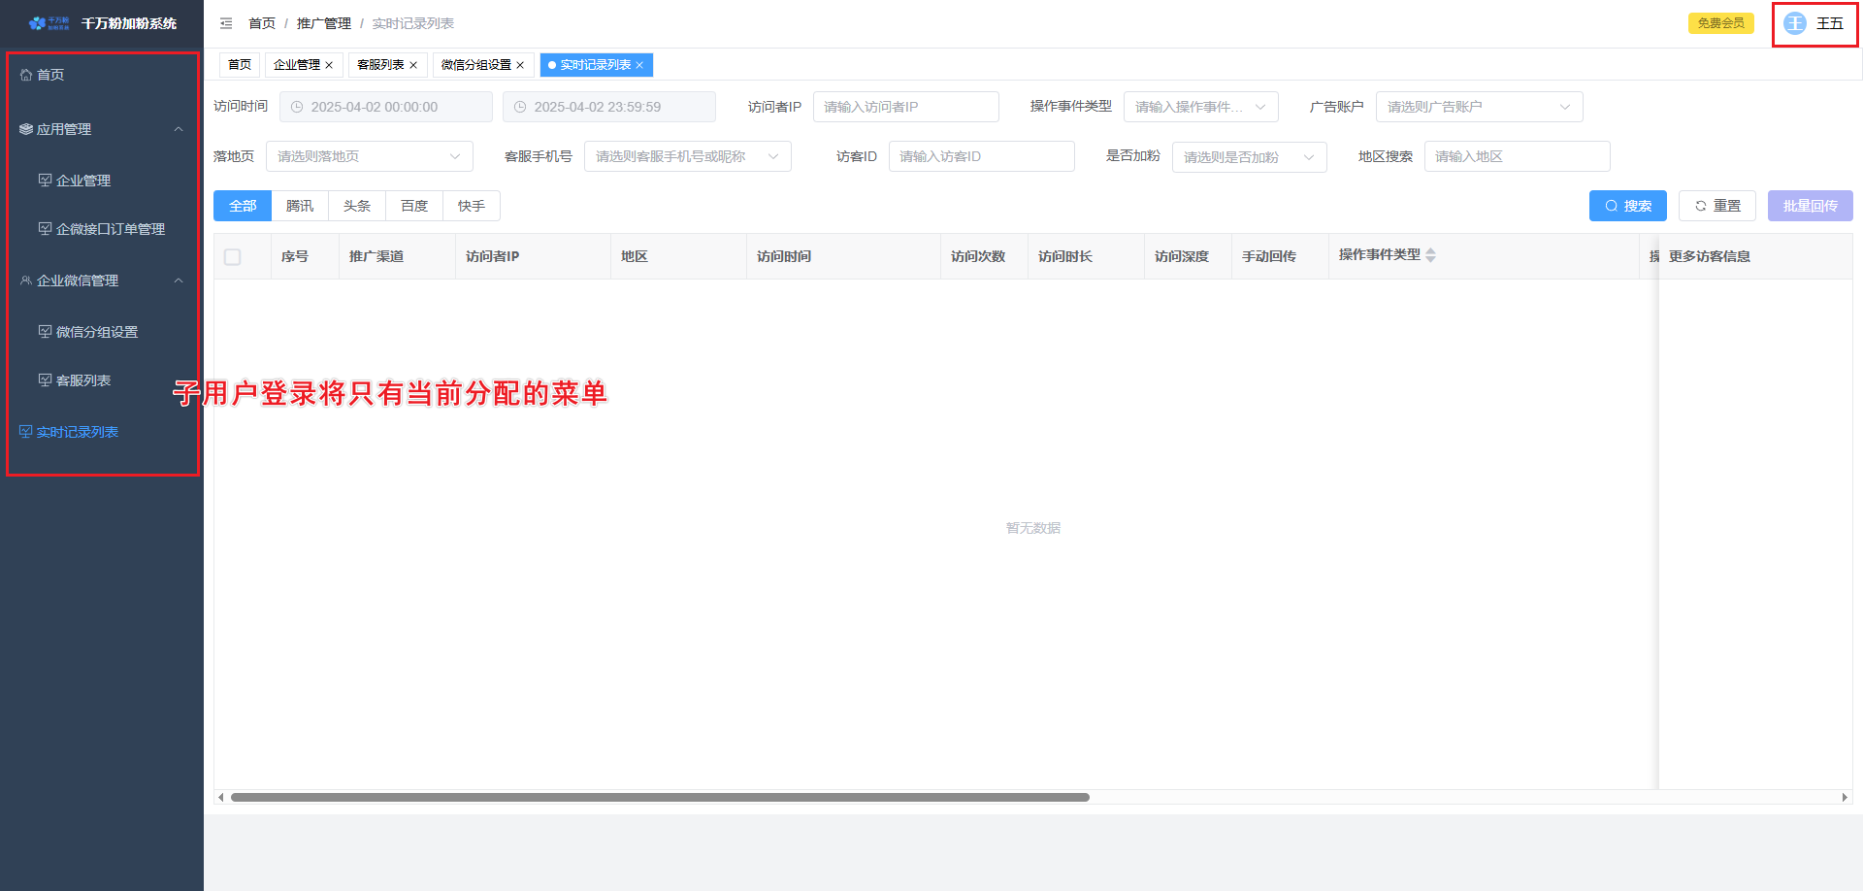Toggle the select-all checkbox in table header

[x=233, y=257]
